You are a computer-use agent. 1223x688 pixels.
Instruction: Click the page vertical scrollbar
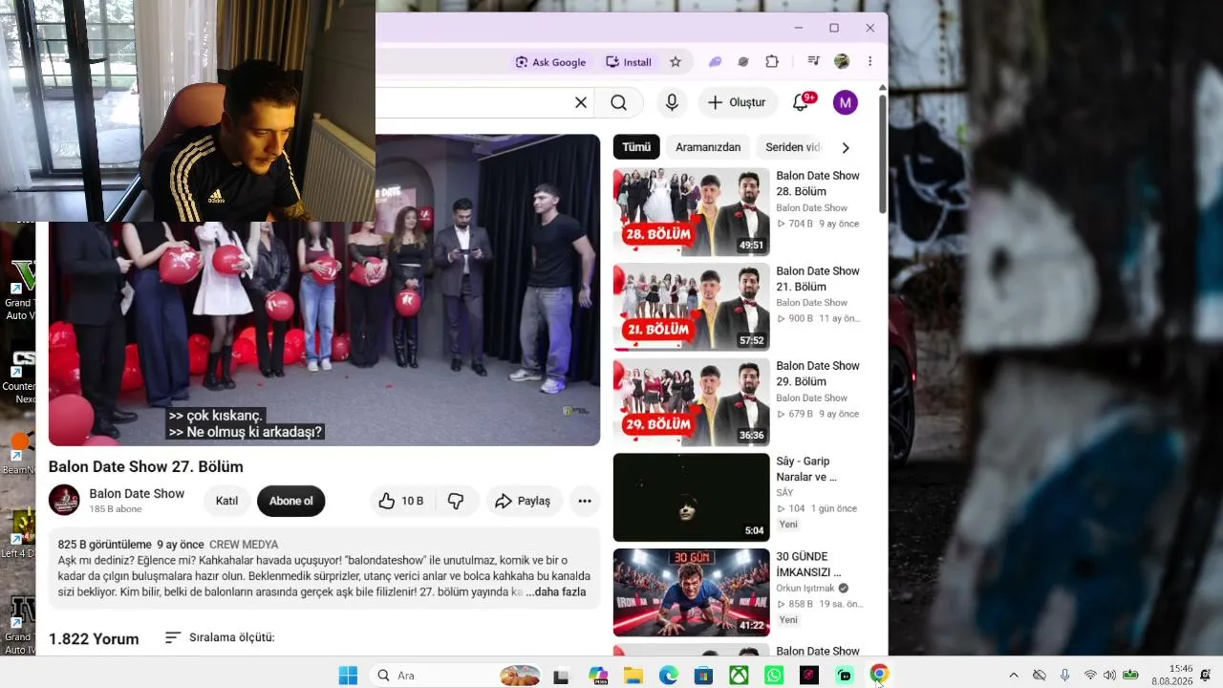coord(882,153)
